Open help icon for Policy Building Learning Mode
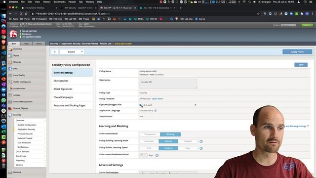Image resolution: width=316 pixels, height=178 pixels. (201, 141)
